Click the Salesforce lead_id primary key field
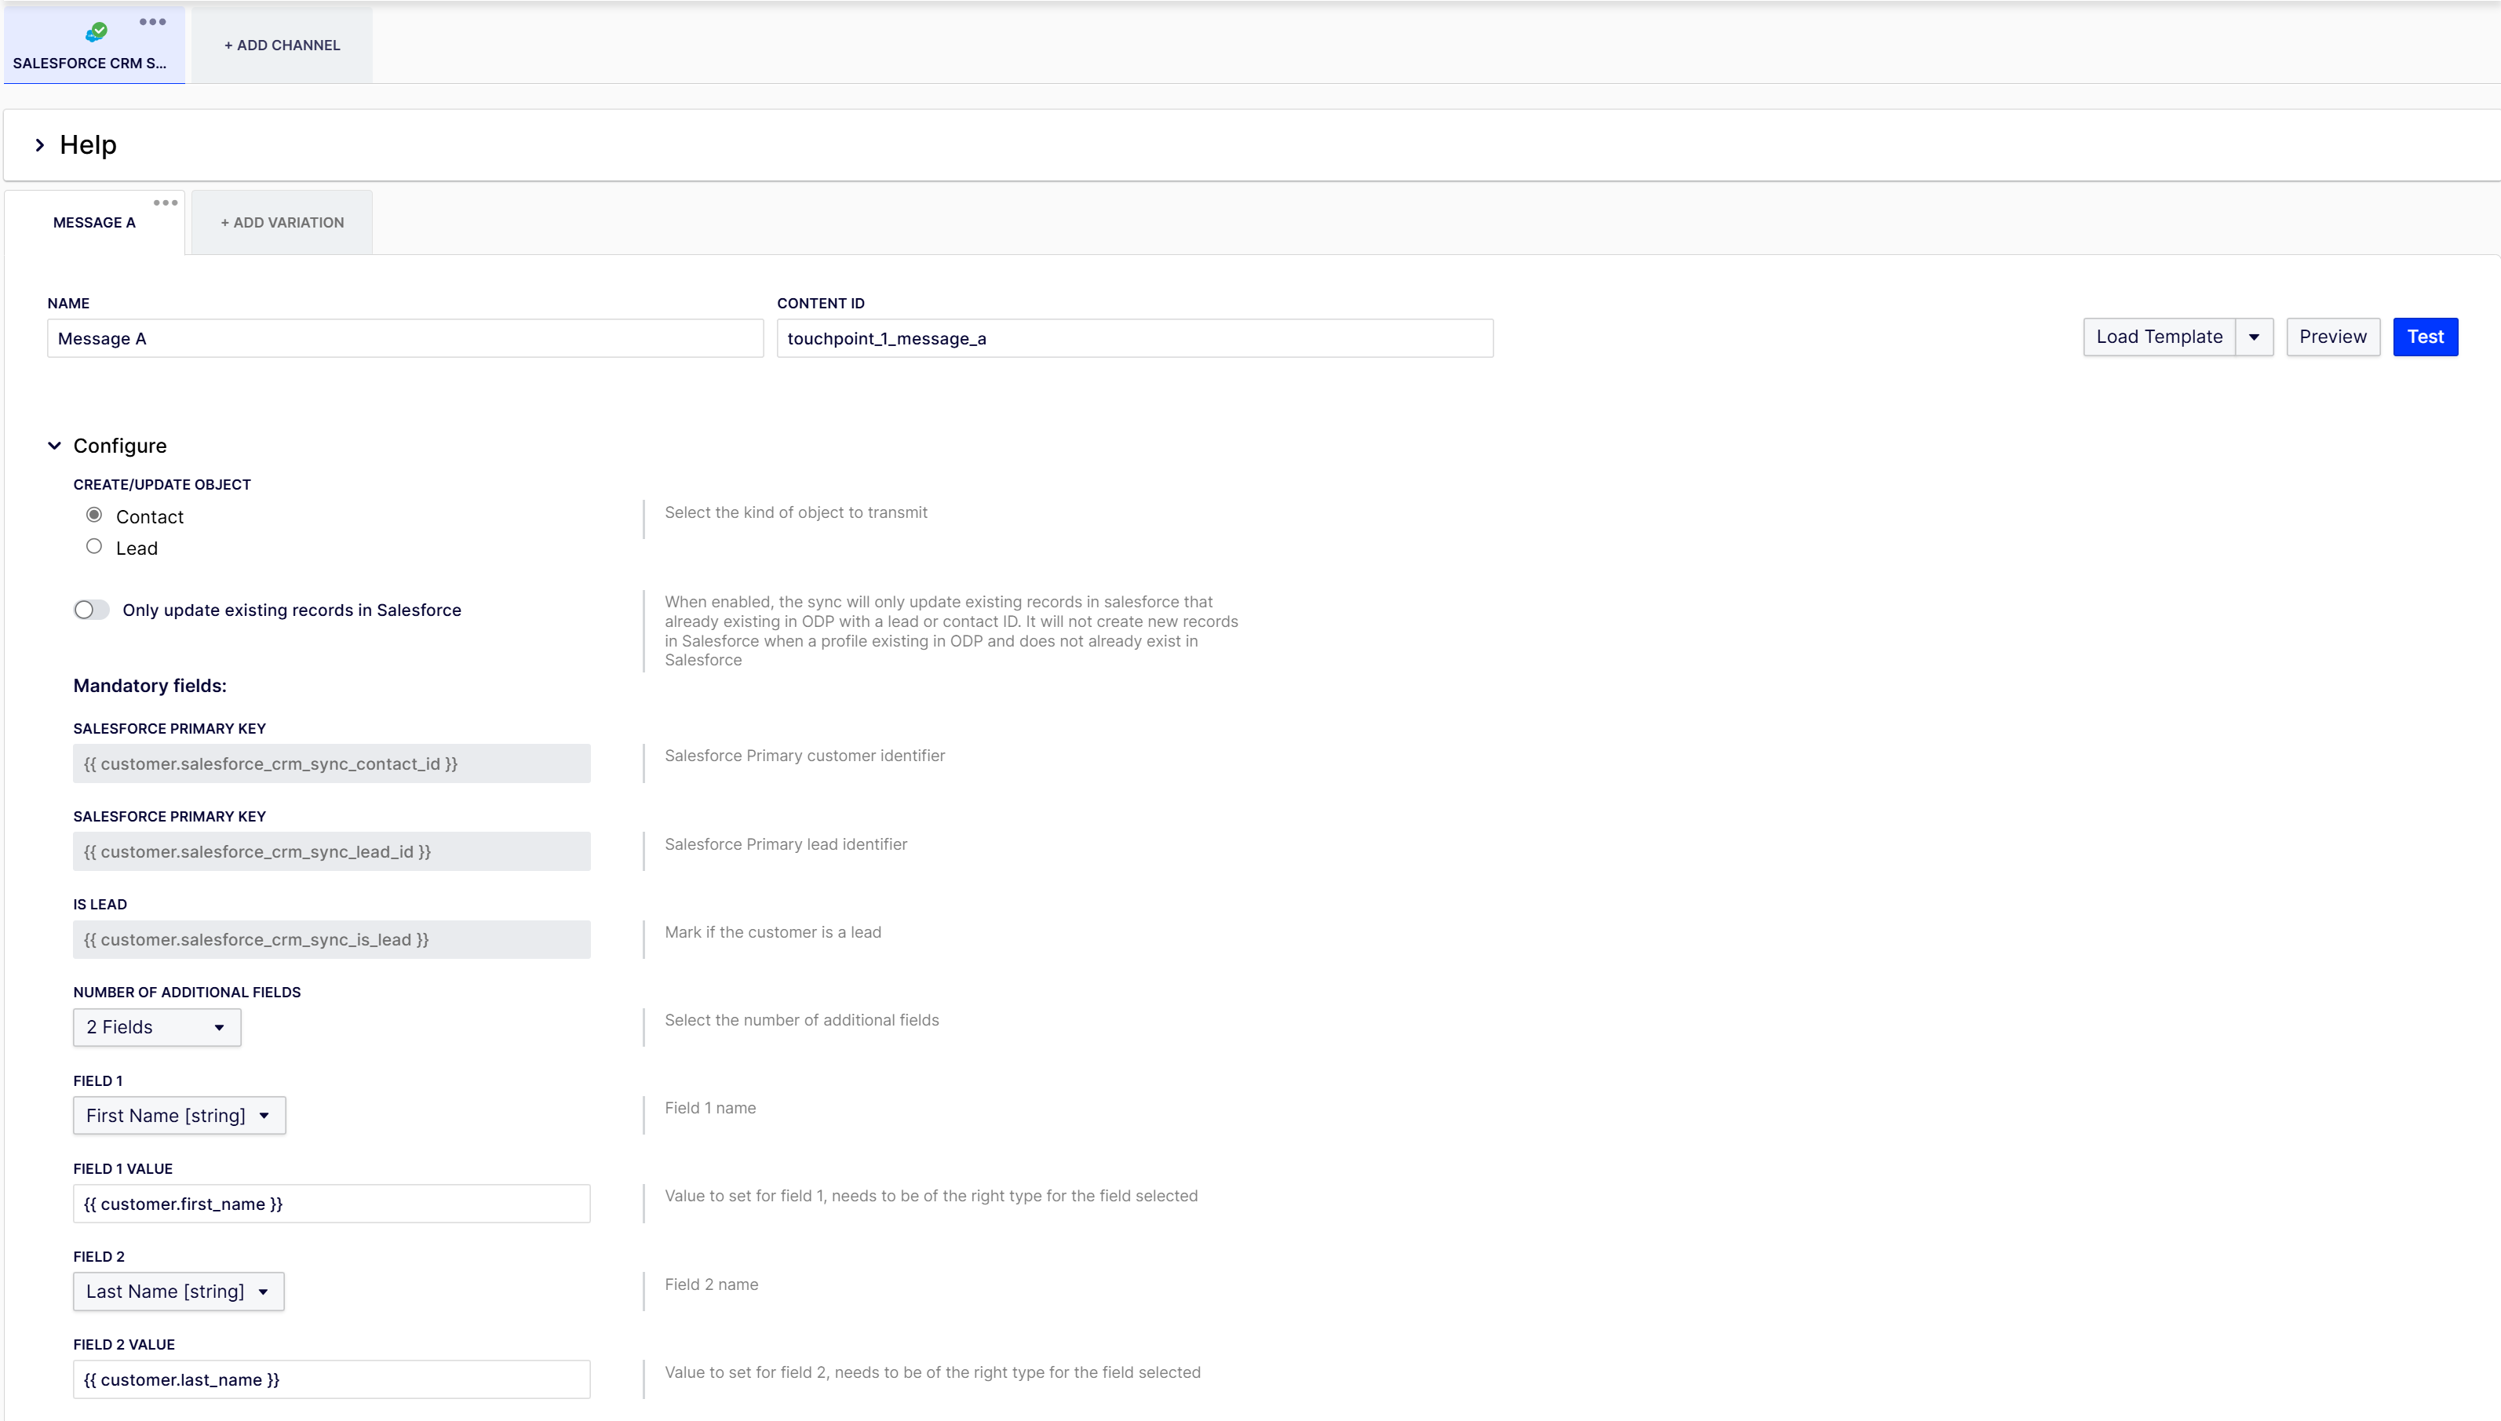The width and height of the screenshot is (2501, 1421). click(x=332, y=851)
